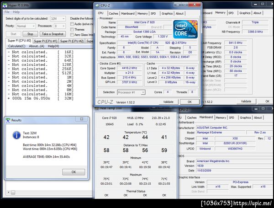Close the Results dialog
Screen dimensions: 274x208
coord(81,119)
